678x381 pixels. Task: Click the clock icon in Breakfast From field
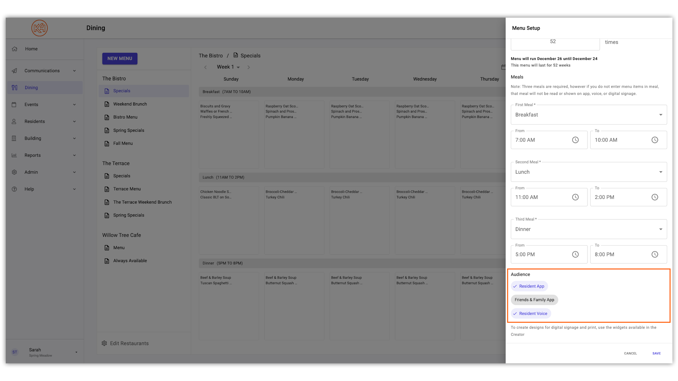pyautogui.click(x=575, y=140)
